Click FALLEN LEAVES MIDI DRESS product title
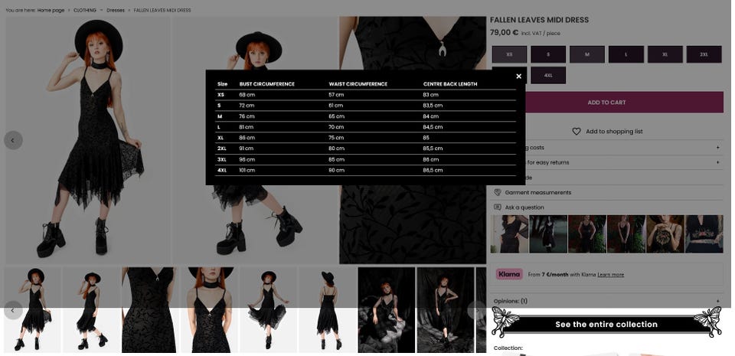735x356 pixels. click(x=539, y=20)
